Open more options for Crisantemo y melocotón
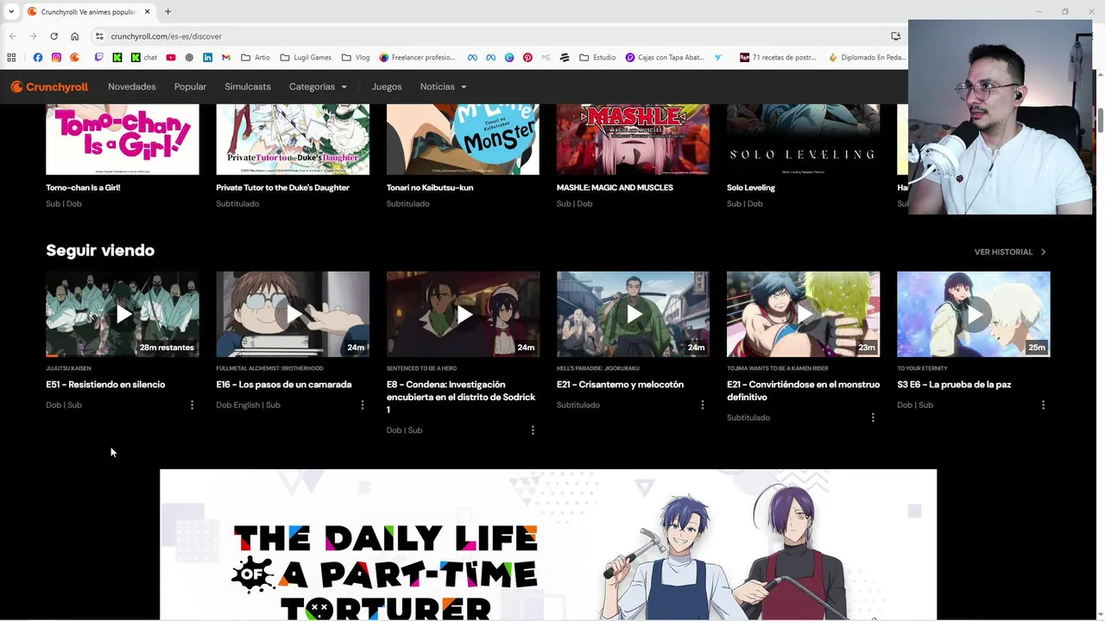This screenshot has width=1105, height=621. [x=702, y=405]
